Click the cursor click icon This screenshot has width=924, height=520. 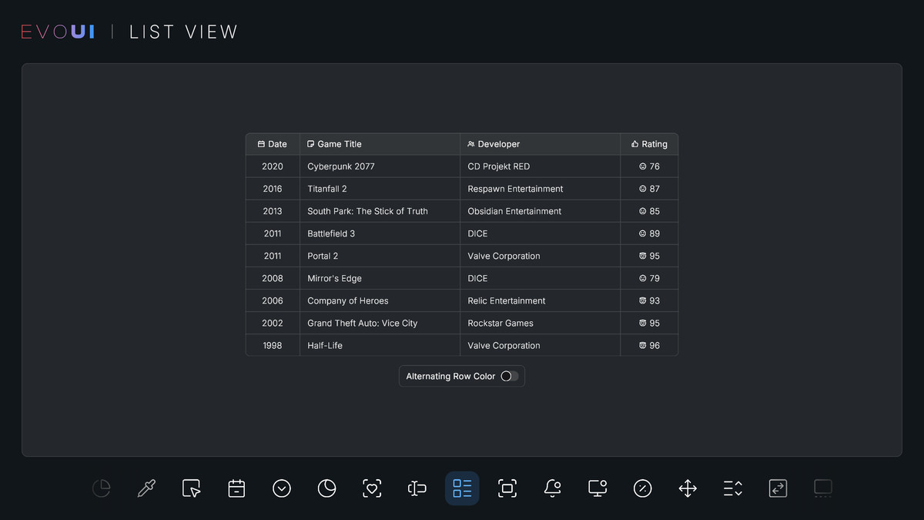tap(191, 488)
